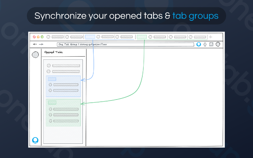Select the last tab of the green tab group
The image size is (253, 158).
pos(198,37)
